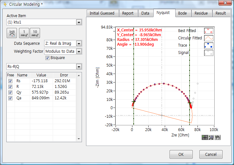Toggle the Bisquare checkbox

tap(48, 58)
